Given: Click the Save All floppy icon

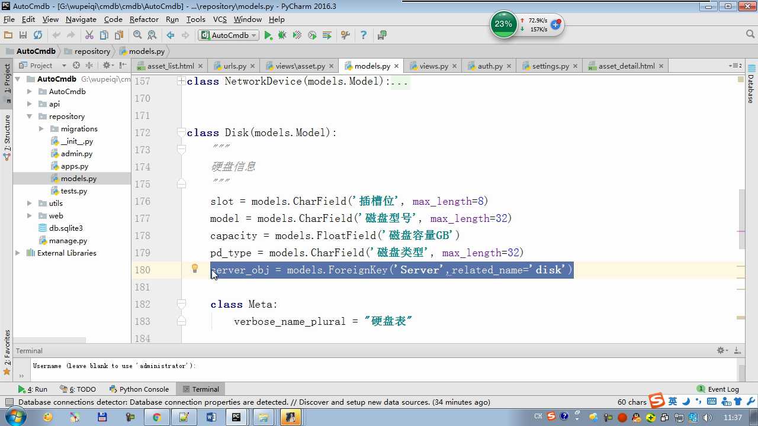Looking at the screenshot, I should (23, 35).
